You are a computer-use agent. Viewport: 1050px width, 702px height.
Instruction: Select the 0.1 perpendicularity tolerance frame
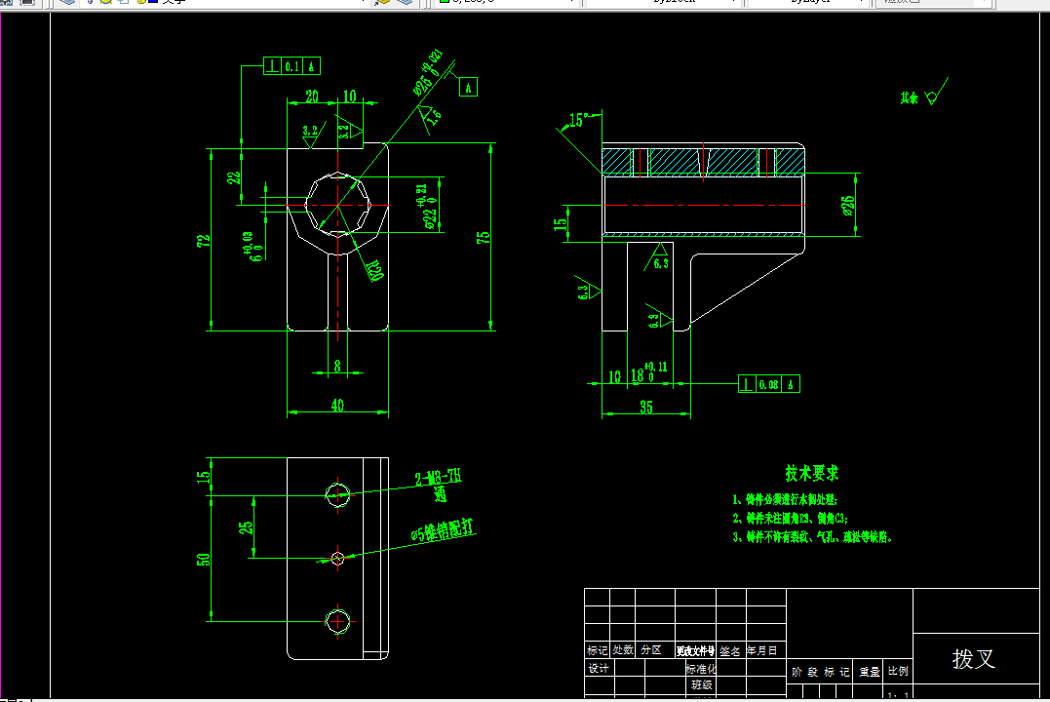(x=292, y=65)
